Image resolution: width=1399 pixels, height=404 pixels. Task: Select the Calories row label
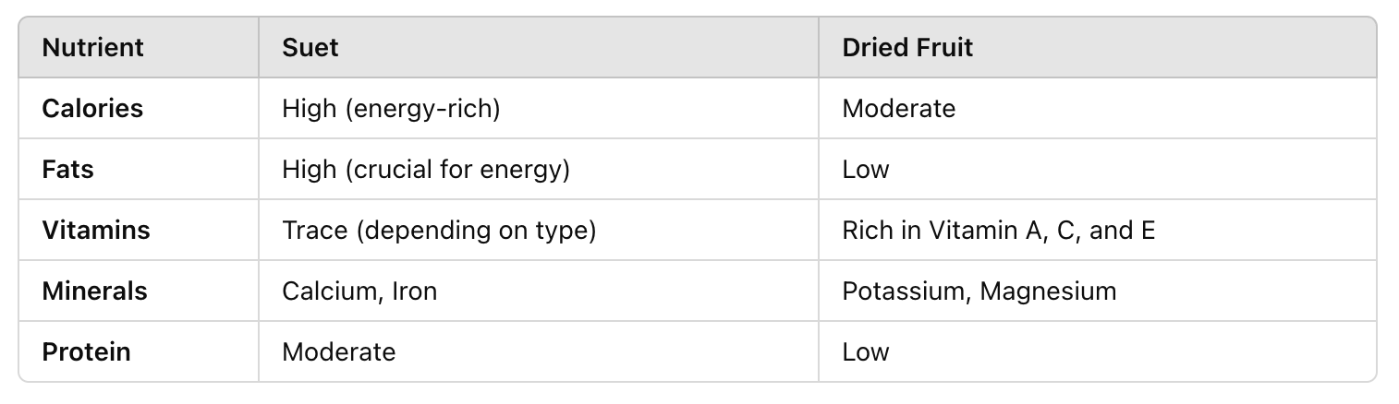[92, 108]
